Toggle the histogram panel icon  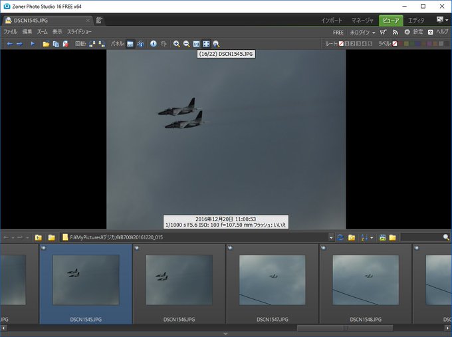coord(141,44)
